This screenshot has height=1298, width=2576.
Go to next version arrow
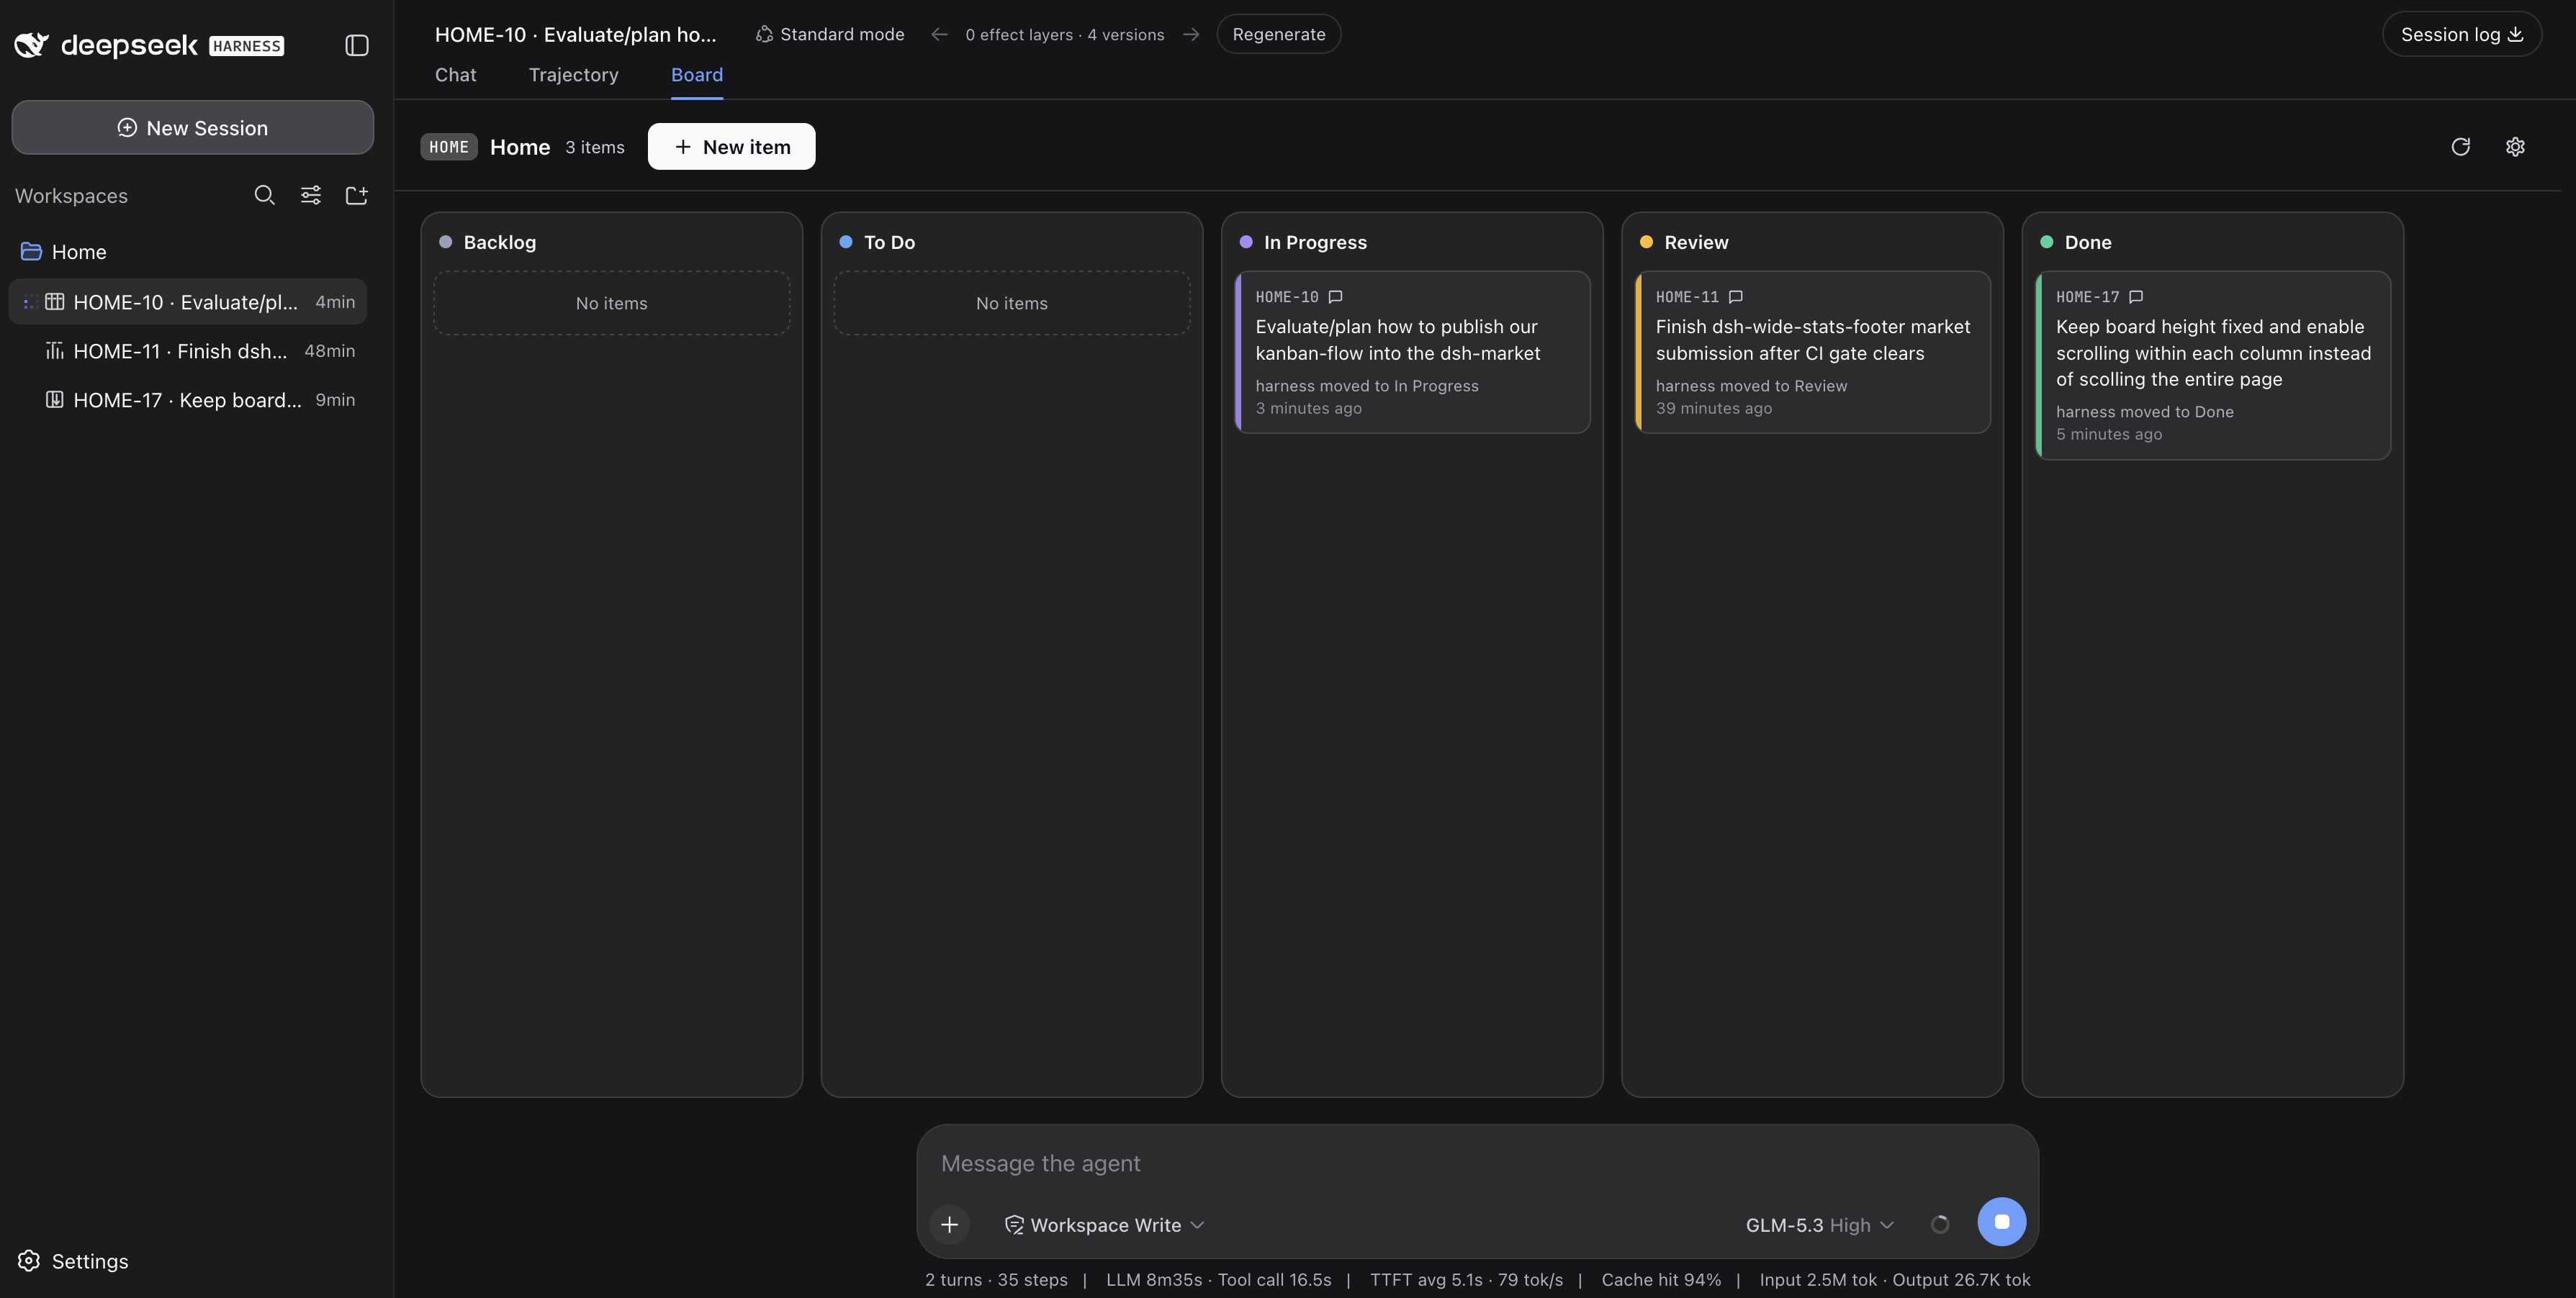[1191, 34]
